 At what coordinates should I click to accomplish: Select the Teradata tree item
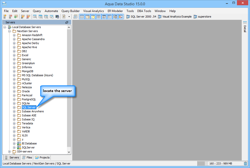pos(27,123)
